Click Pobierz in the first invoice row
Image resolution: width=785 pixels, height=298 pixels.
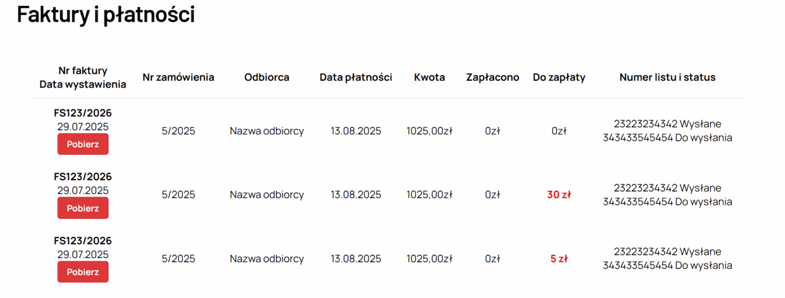pos(82,144)
